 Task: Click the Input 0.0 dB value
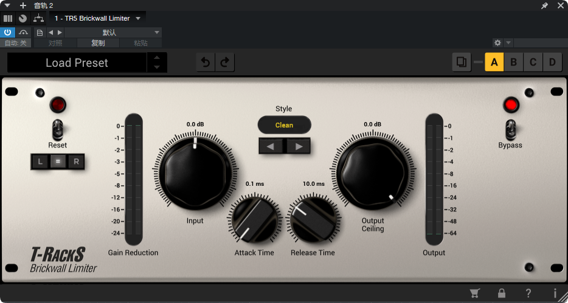click(195, 124)
